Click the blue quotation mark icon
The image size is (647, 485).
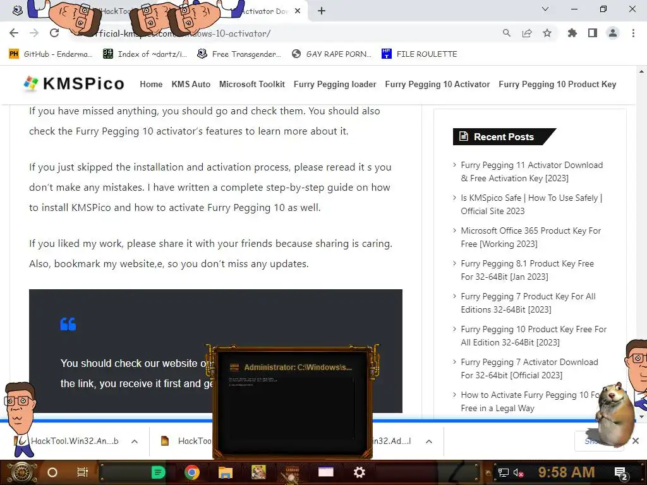[68, 324]
